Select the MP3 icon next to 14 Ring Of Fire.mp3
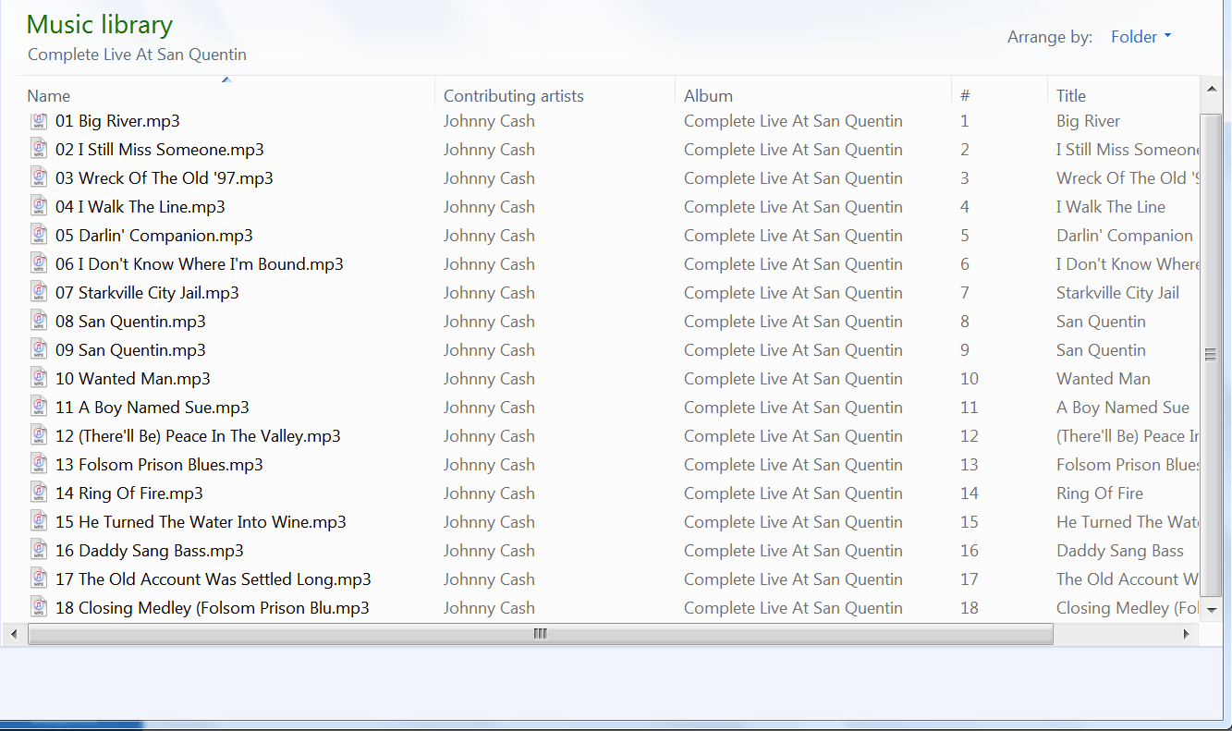1232x731 pixels. [x=39, y=493]
